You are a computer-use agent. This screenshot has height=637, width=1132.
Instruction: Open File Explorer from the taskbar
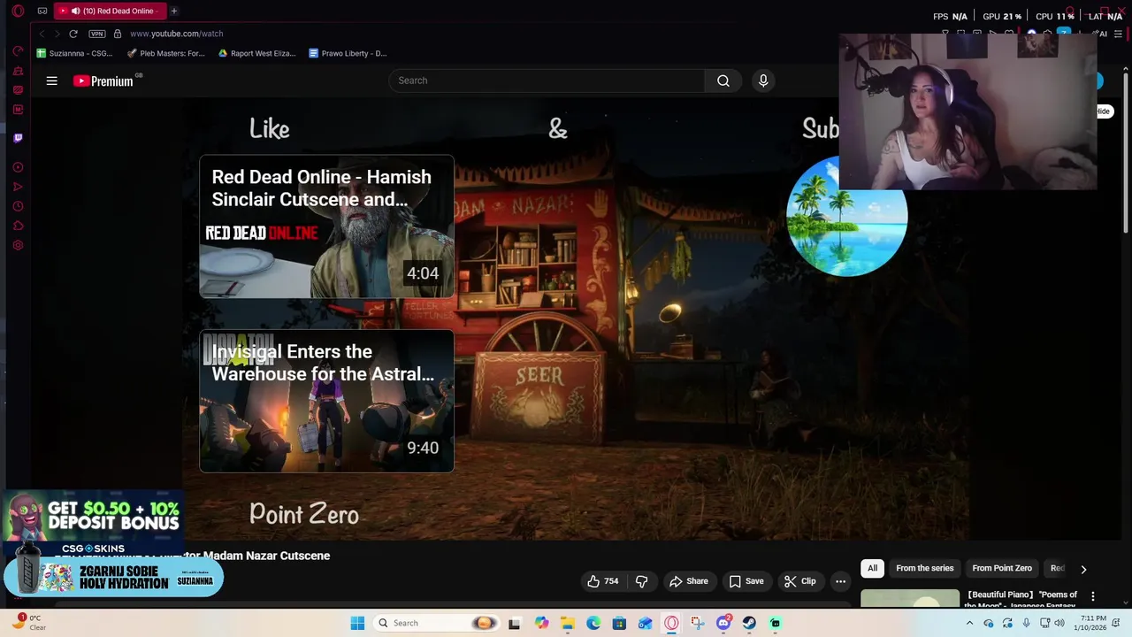567,623
